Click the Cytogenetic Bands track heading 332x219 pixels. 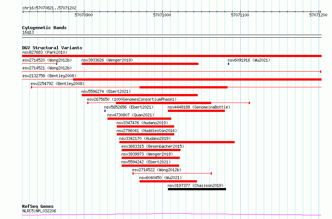[x=44, y=28]
